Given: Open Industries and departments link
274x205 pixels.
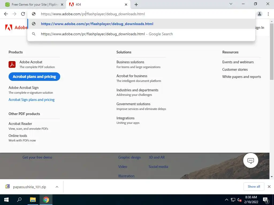Looking at the screenshot, I should click(137, 90).
